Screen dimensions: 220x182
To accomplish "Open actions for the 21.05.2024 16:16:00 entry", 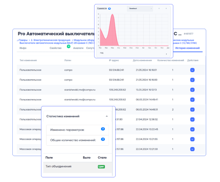I will point(192,80).
